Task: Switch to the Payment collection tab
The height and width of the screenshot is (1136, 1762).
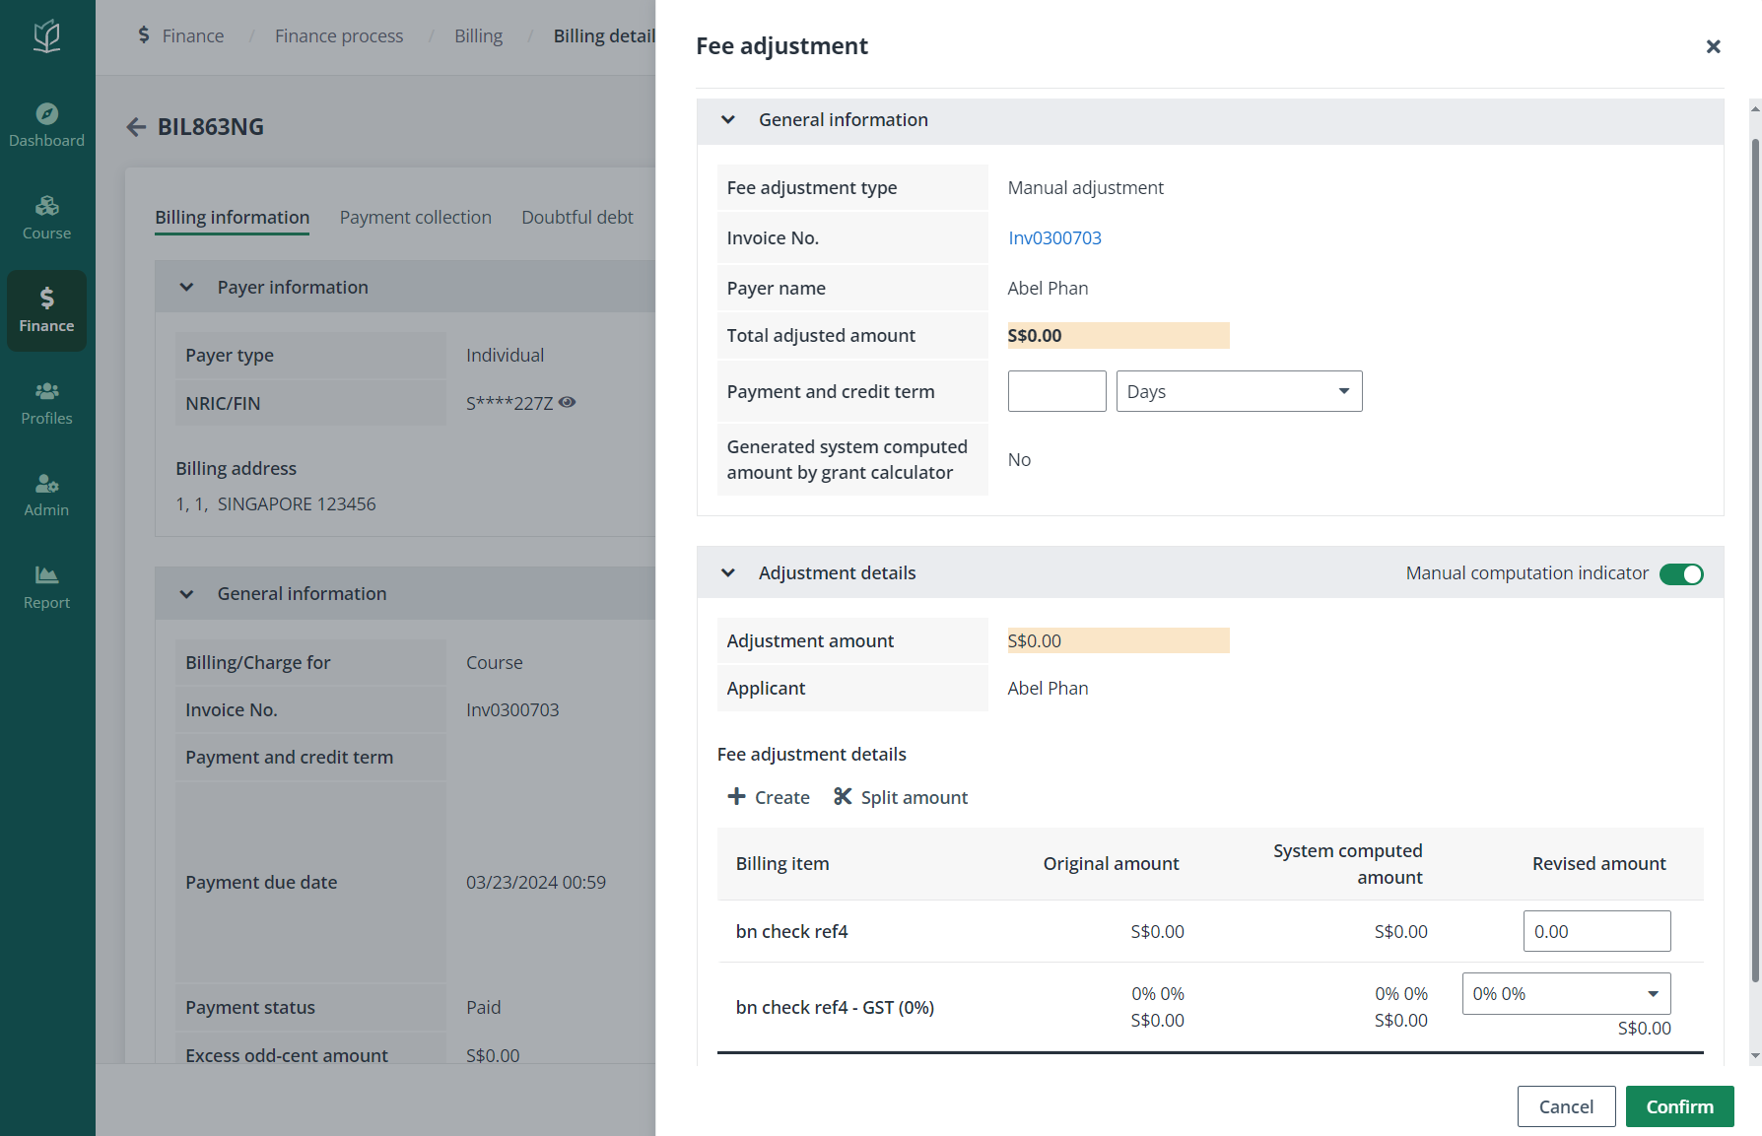Action: [415, 218]
